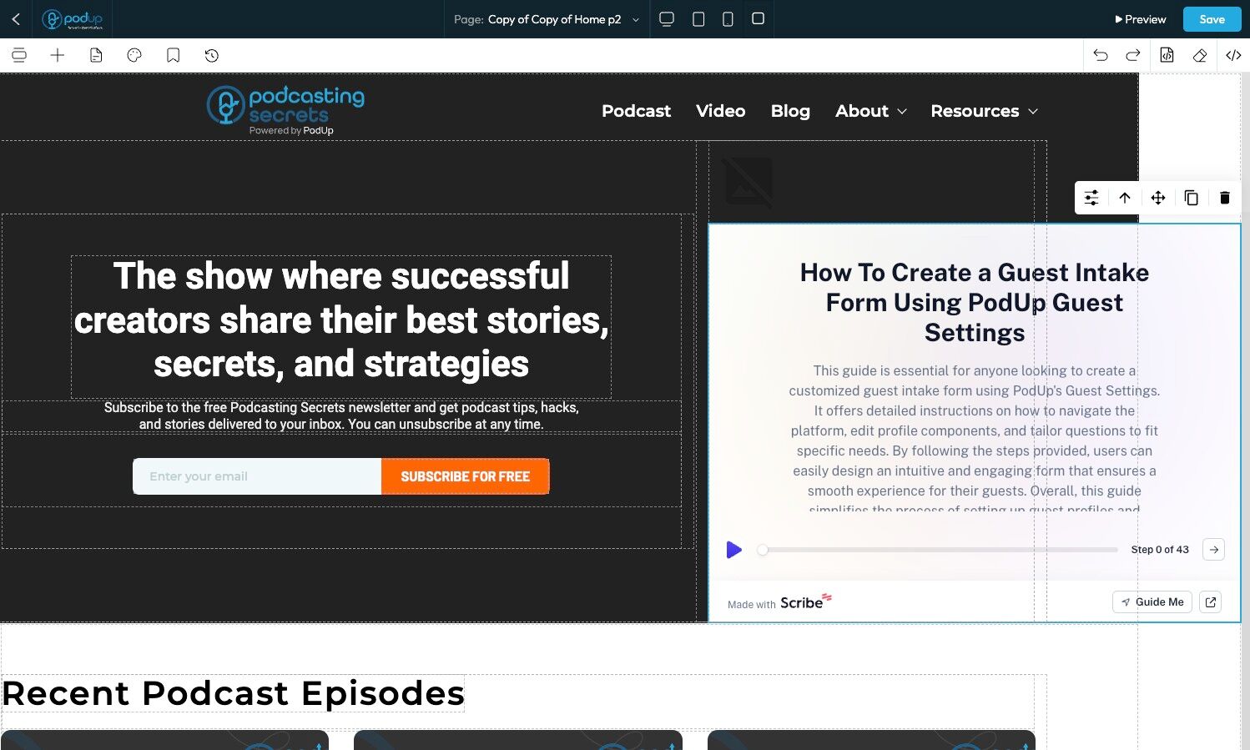Click the move element cross-arrows icon
This screenshot has height=750, width=1250.
click(x=1158, y=198)
